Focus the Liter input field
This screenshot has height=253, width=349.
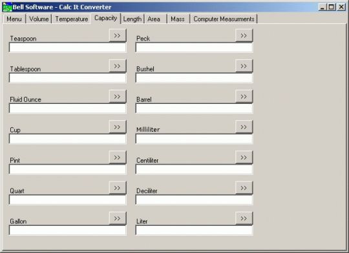click(194, 230)
